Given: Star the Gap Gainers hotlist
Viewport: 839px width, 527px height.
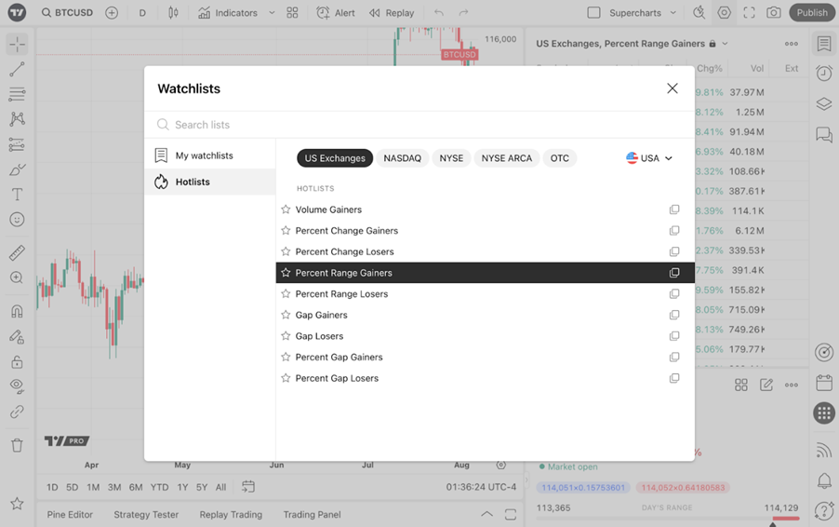Looking at the screenshot, I should click(x=286, y=315).
